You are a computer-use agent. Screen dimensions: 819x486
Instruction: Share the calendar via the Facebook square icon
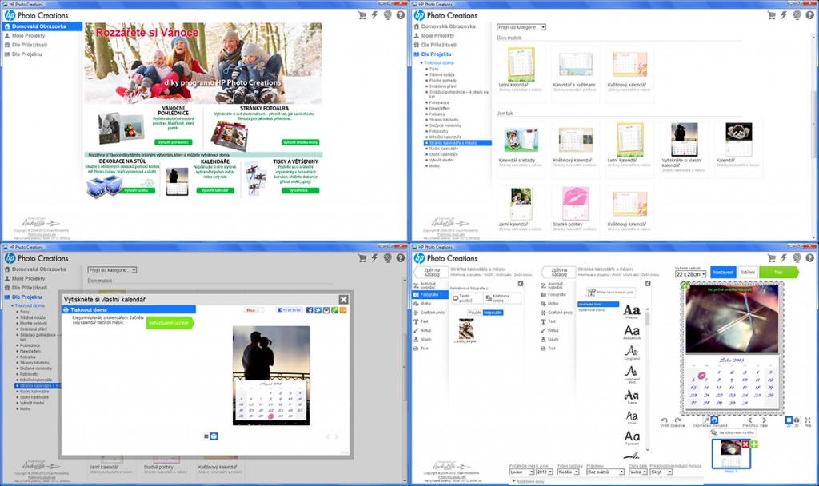click(x=310, y=310)
